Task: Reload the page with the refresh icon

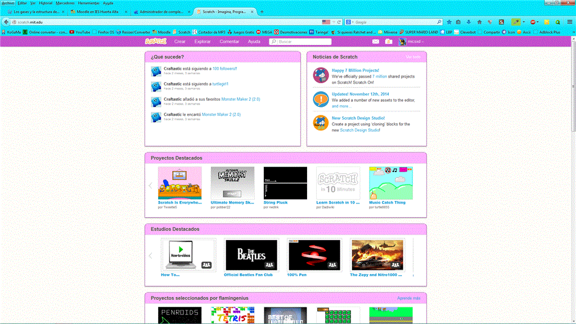Action: [339, 22]
